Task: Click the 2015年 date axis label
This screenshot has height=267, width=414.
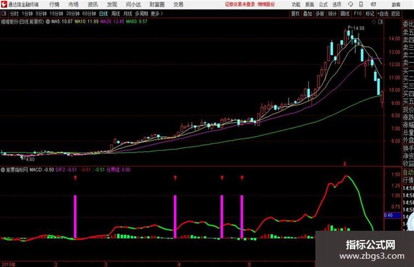Action: (8, 264)
